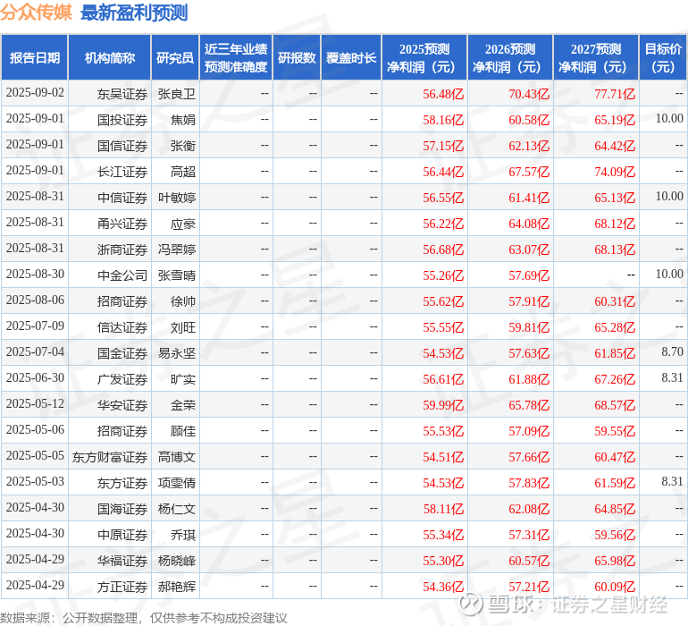Screen dimensions: 688x626
Task: Click the 分众传媒 title text
Action: (x=36, y=12)
